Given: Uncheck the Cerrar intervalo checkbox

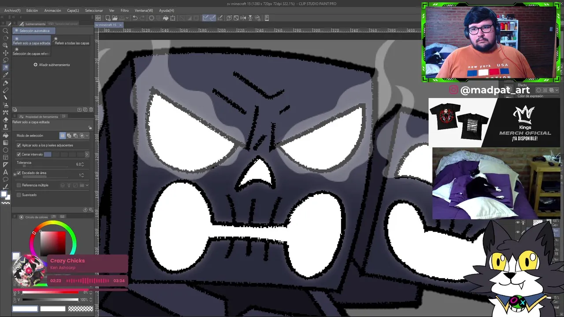Looking at the screenshot, I should coord(19,155).
